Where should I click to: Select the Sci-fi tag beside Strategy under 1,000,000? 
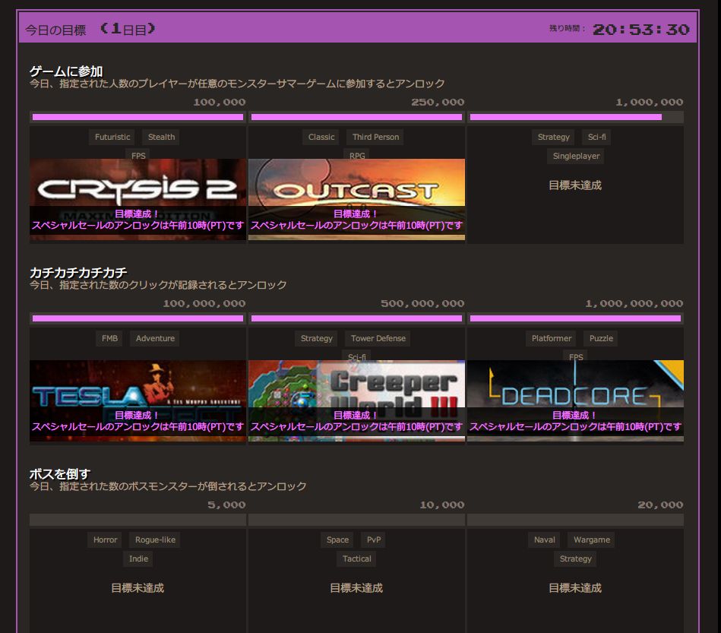[597, 137]
